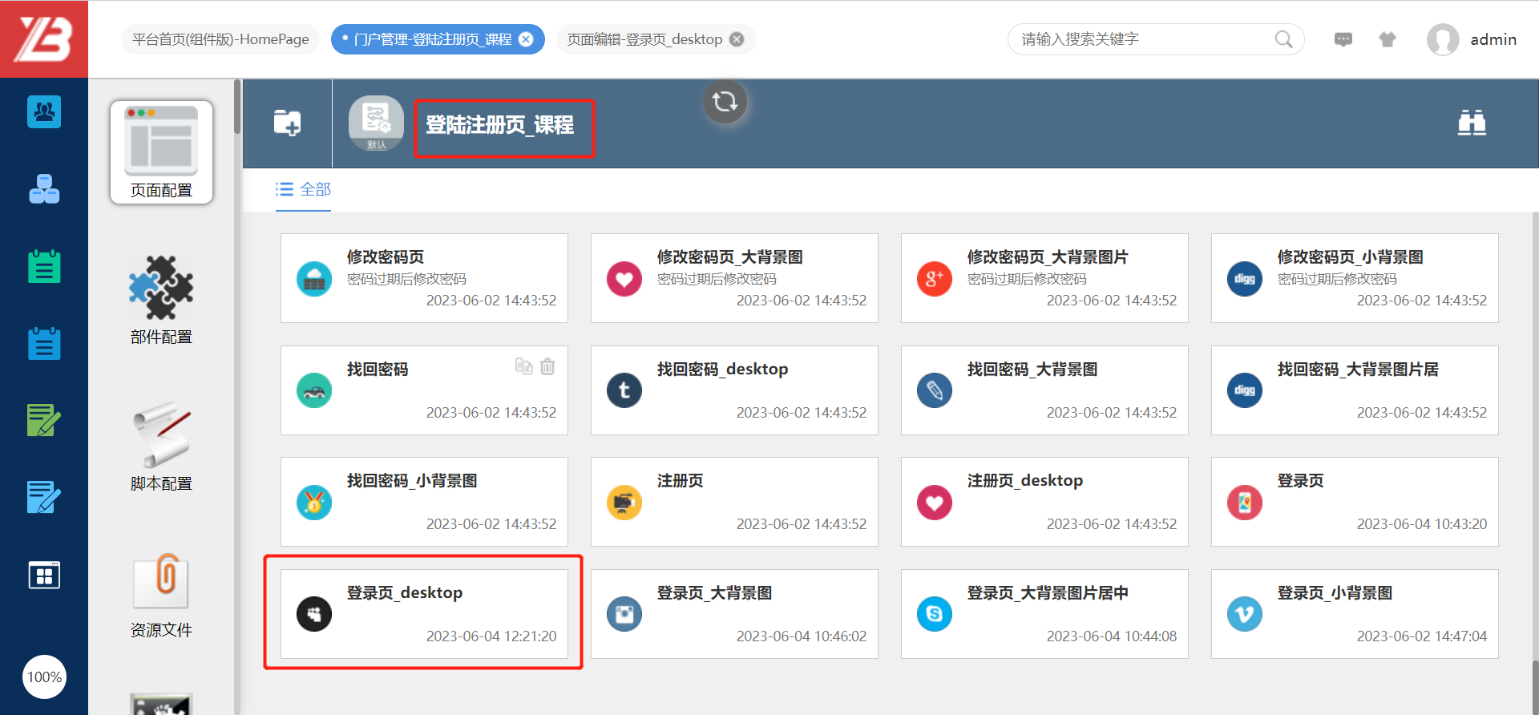1539x715 pixels.
Task: Open the 找回密码_desktop card
Action: coord(734,390)
